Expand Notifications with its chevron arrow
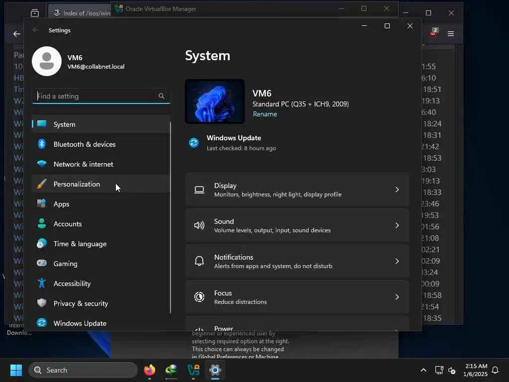Screen dimensions: 509x382 [397, 261]
